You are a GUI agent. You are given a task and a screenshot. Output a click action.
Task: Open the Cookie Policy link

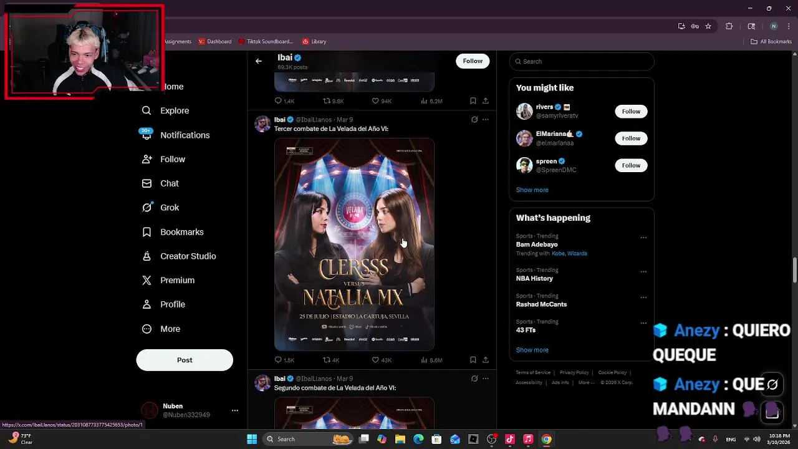tap(612, 373)
